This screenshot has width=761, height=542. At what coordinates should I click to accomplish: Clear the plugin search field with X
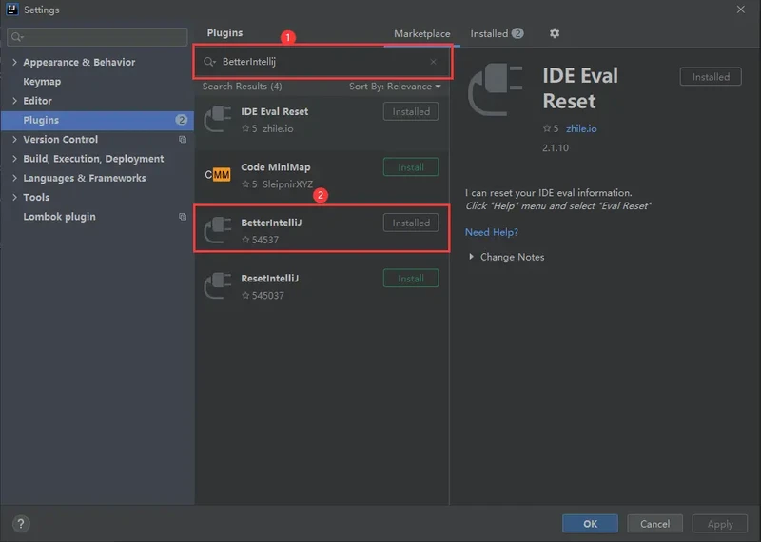433,62
